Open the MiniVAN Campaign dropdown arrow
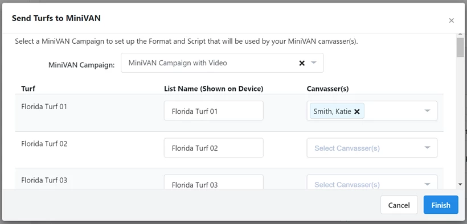467x224 pixels. [x=313, y=63]
